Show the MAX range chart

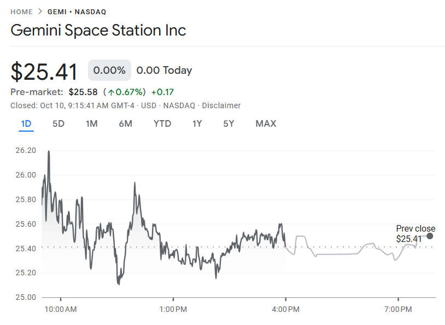(266, 123)
